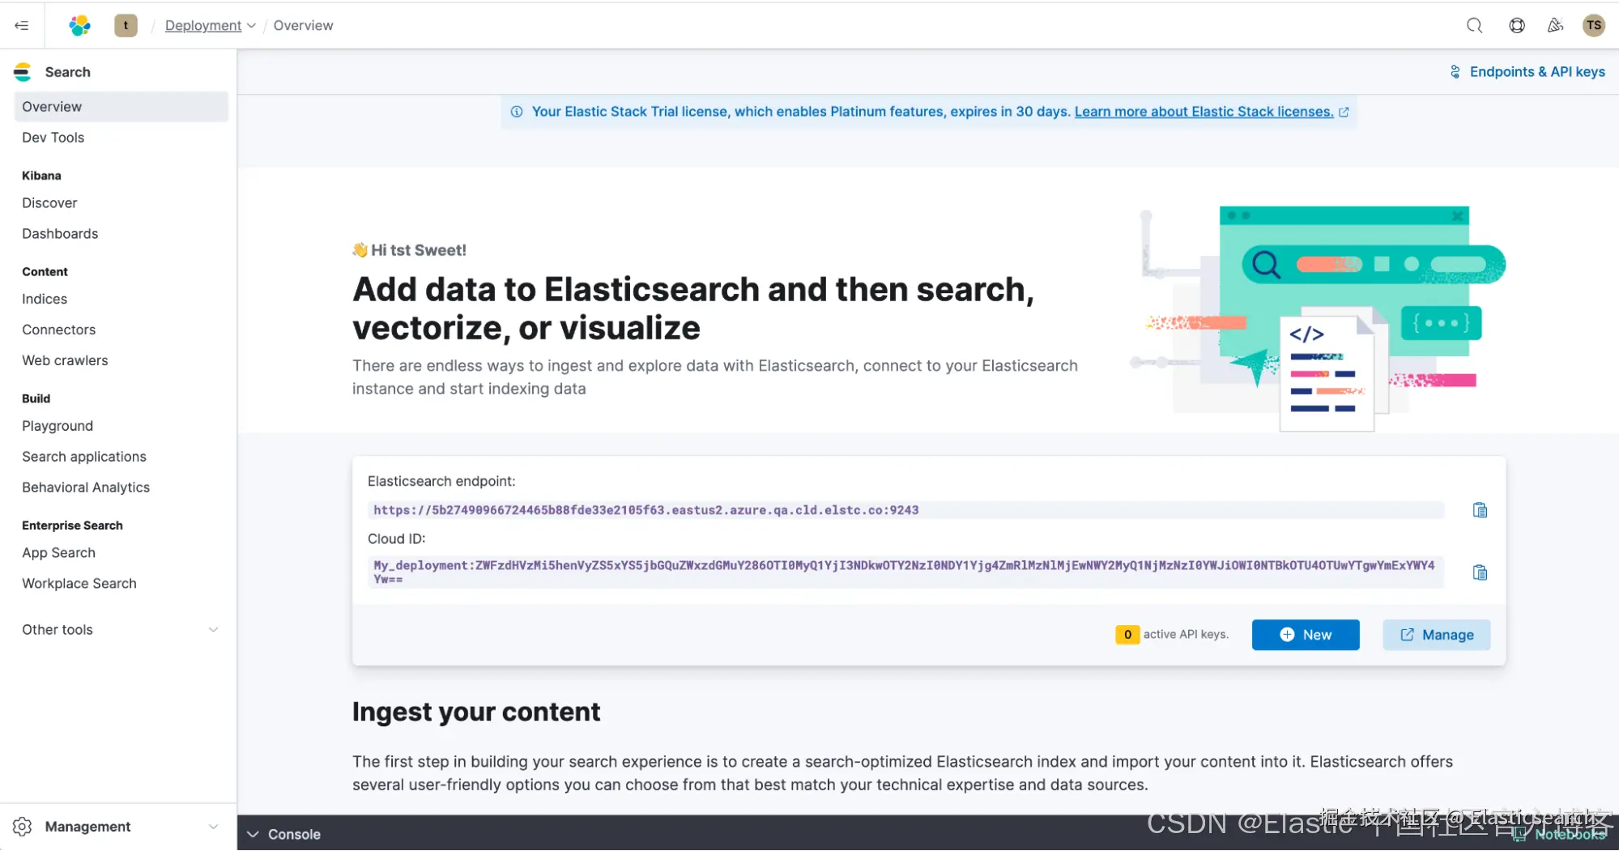Click the Elastic logo icon
Image resolution: width=1619 pixels, height=851 pixels.
pos(79,26)
